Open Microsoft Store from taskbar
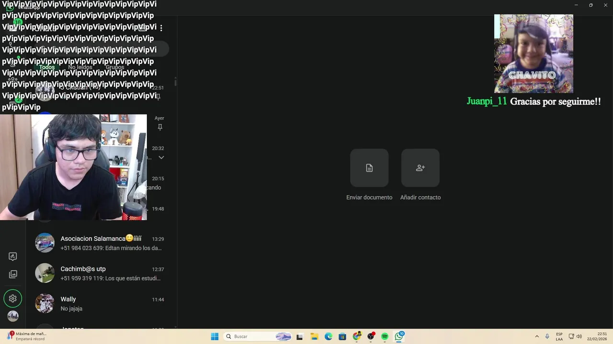 pos(342,336)
